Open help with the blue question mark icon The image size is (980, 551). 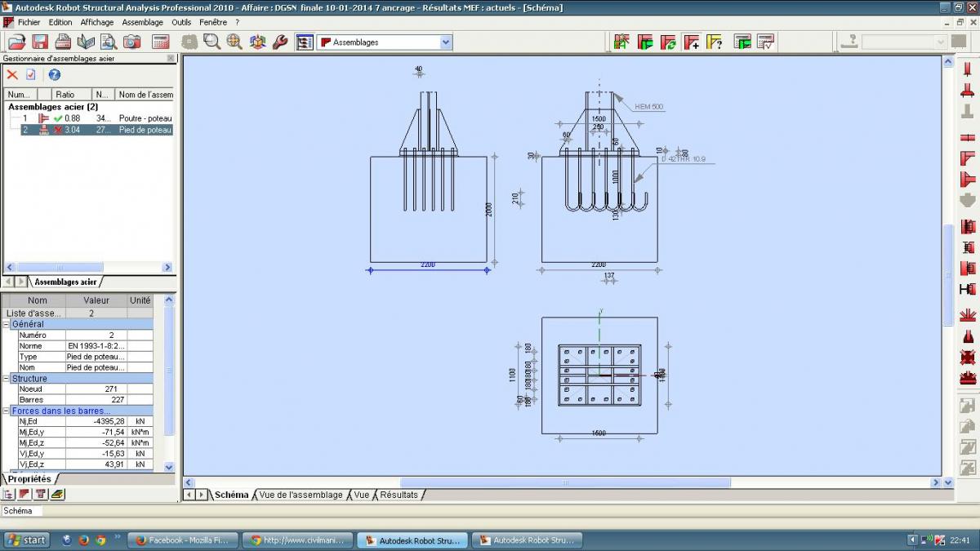[55, 74]
